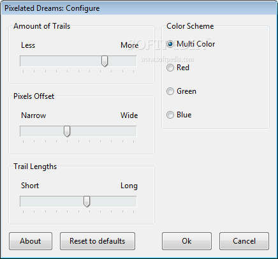Click Pixels Offset track near Narrow end
This screenshot has height=259, width=278.
click(27, 131)
